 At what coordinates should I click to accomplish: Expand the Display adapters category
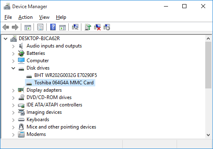[x=13, y=90]
